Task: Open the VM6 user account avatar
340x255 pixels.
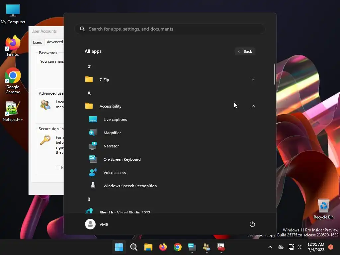Action: pyautogui.click(x=90, y=224)
